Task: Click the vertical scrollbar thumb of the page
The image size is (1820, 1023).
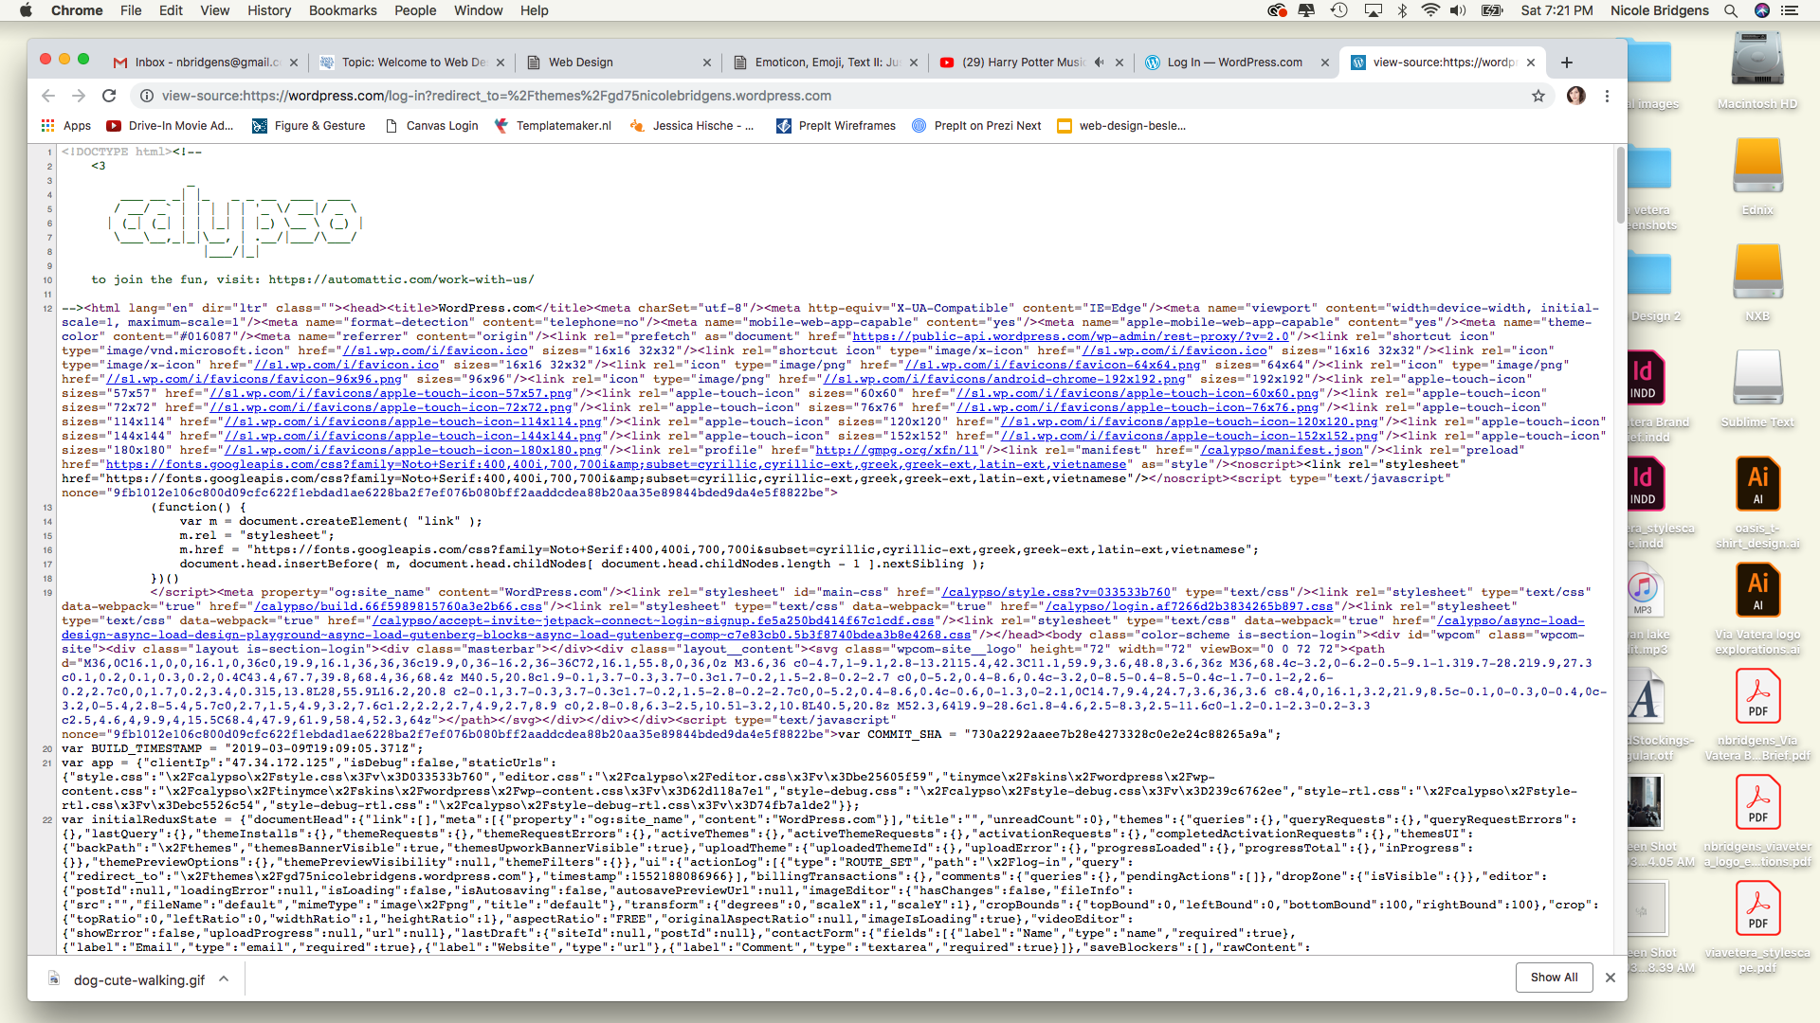Action: (1620, 185)
